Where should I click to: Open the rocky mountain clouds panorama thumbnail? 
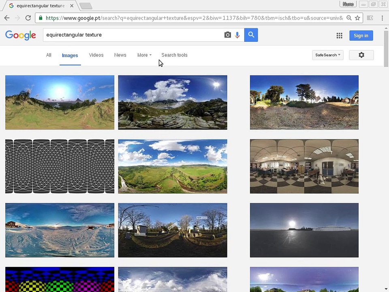(173, 102)
